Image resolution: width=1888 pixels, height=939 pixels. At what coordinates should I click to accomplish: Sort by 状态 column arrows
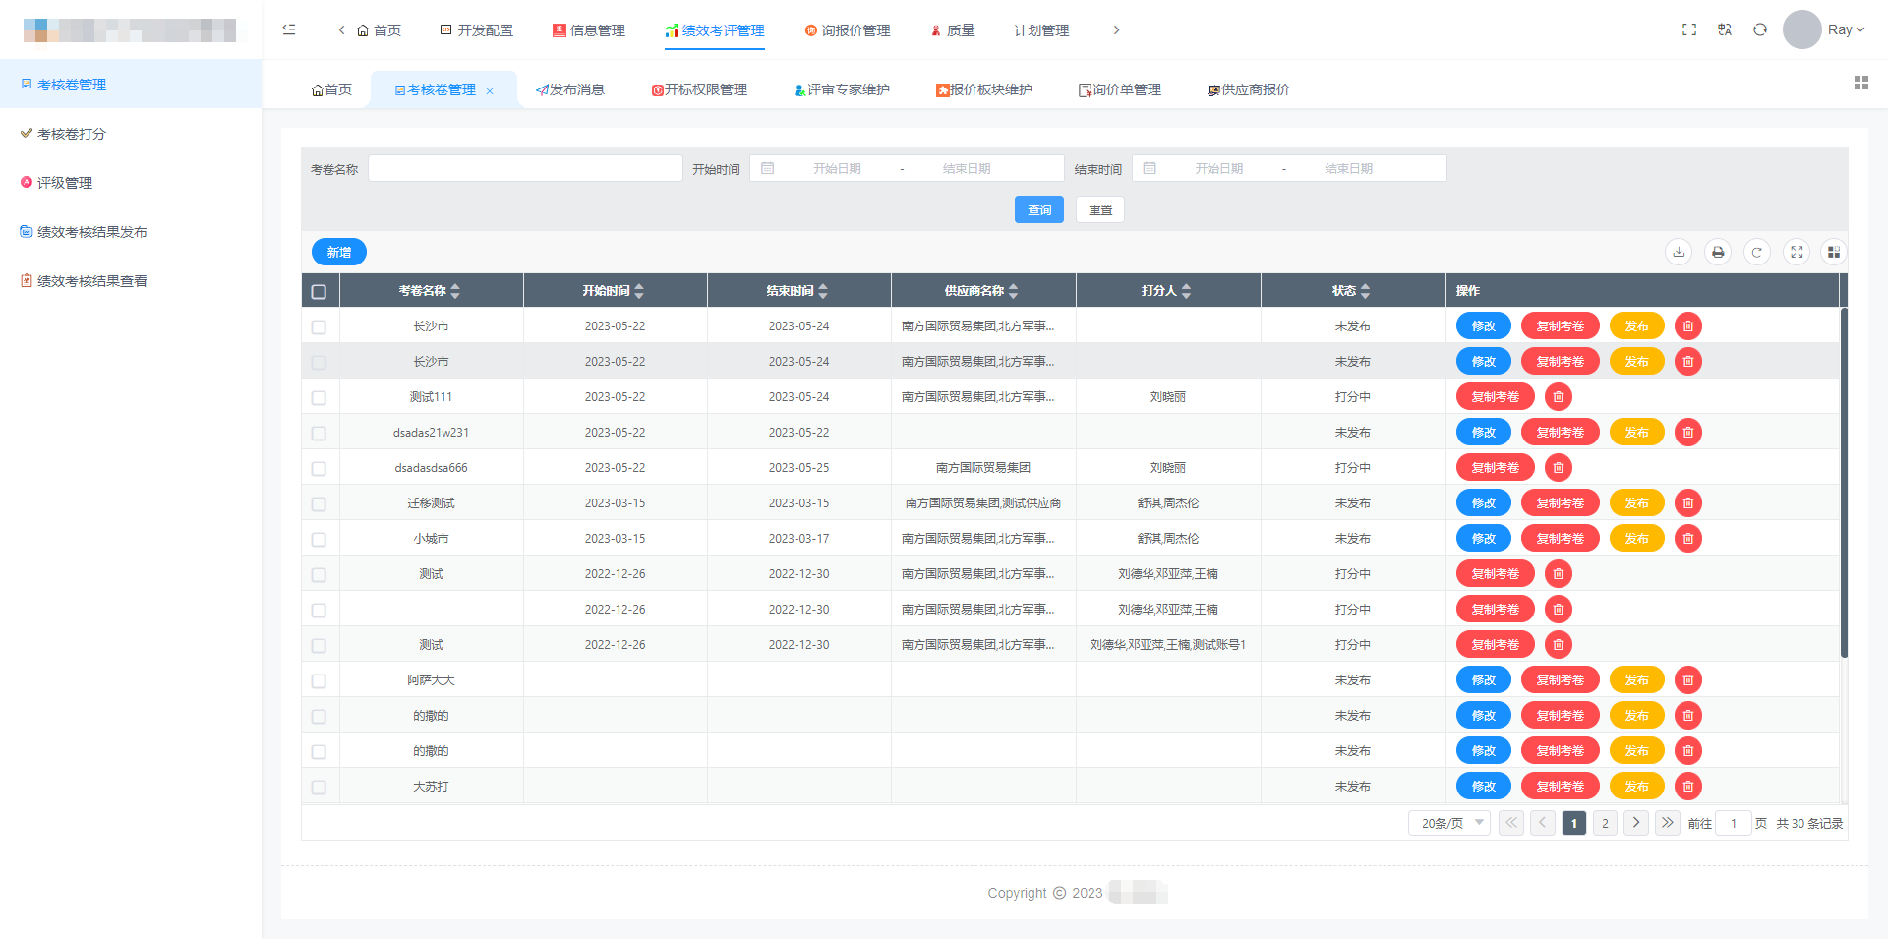[1366, 291]
